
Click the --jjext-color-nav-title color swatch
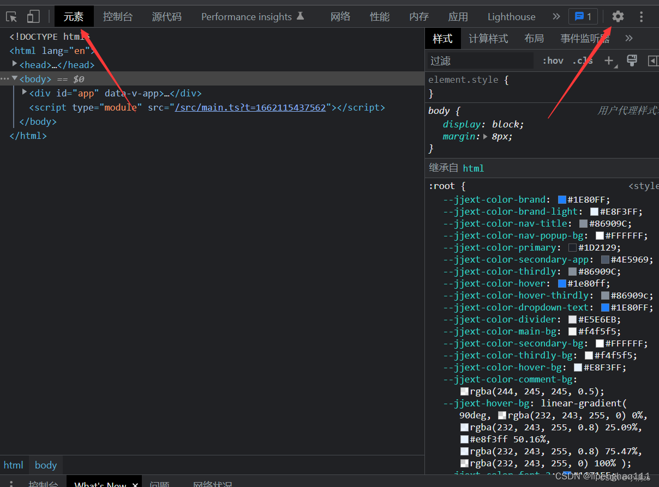[x=583, y=223]
